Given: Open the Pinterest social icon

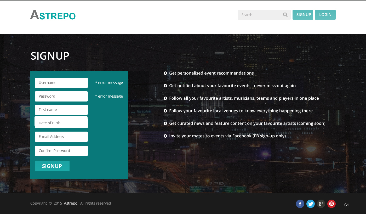Looking at the screenshot, I should point(331,204).
